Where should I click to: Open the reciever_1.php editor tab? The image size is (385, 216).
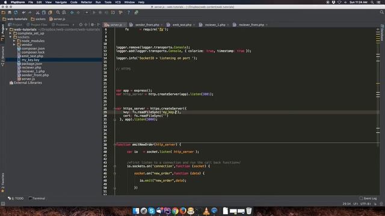click(x=214, y=25)
